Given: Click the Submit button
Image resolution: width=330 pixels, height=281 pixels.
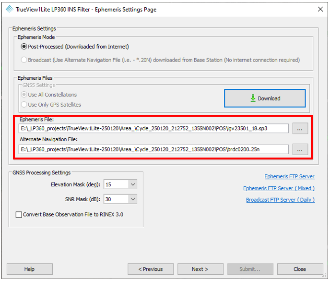Looking at the screenshot, I should click(250, 269).
